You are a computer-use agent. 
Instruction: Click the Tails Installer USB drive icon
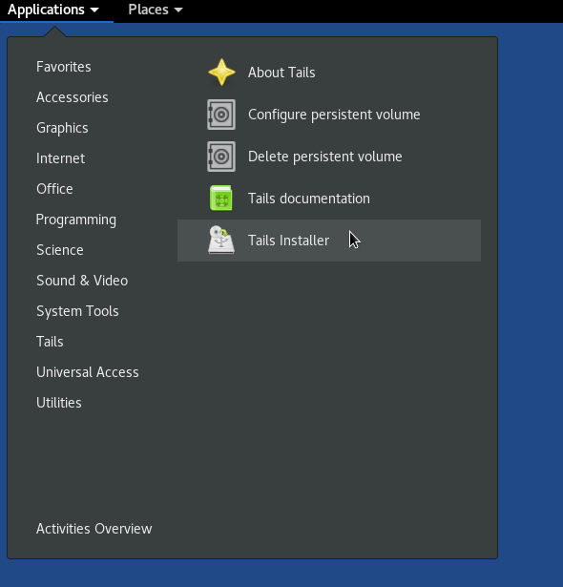pos(221,240)
